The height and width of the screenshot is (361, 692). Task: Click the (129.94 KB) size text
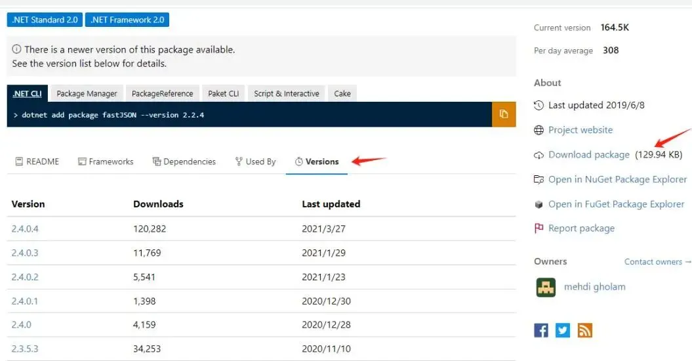(x=659, y=155)
